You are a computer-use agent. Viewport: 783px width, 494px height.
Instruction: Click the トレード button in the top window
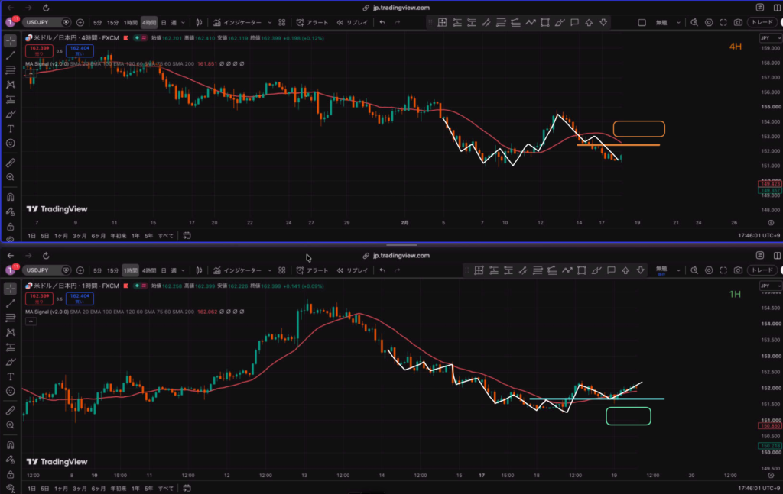click(762, 22)
